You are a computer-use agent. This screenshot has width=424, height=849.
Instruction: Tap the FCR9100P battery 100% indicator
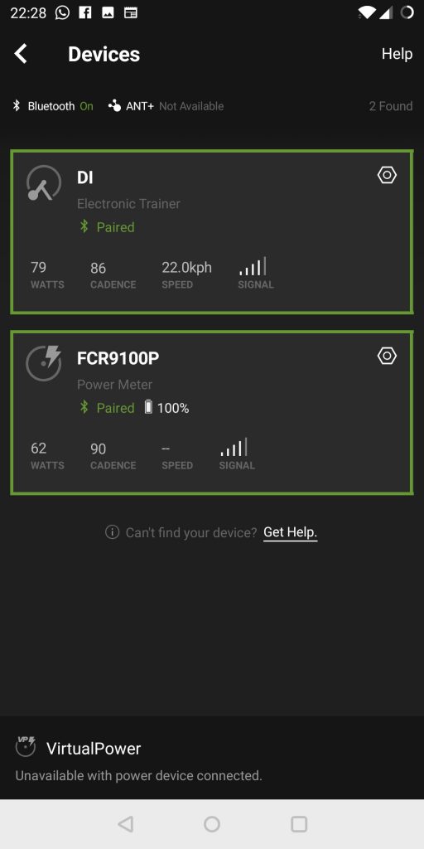click(x=166, y=408)
